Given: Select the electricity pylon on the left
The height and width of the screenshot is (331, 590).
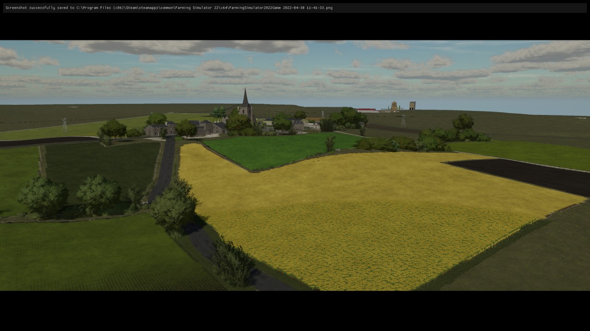Looking at the screenshot, I should (65, 125).
